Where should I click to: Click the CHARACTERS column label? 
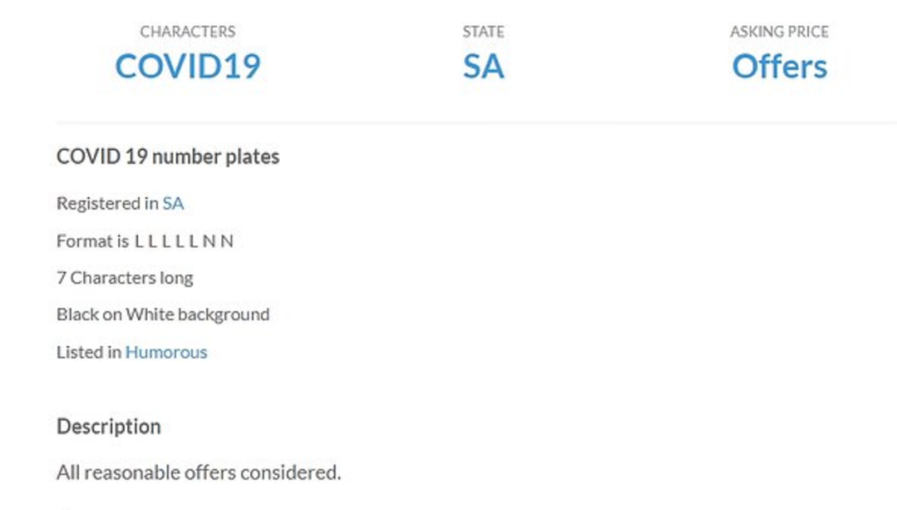(x=187, y=31)
